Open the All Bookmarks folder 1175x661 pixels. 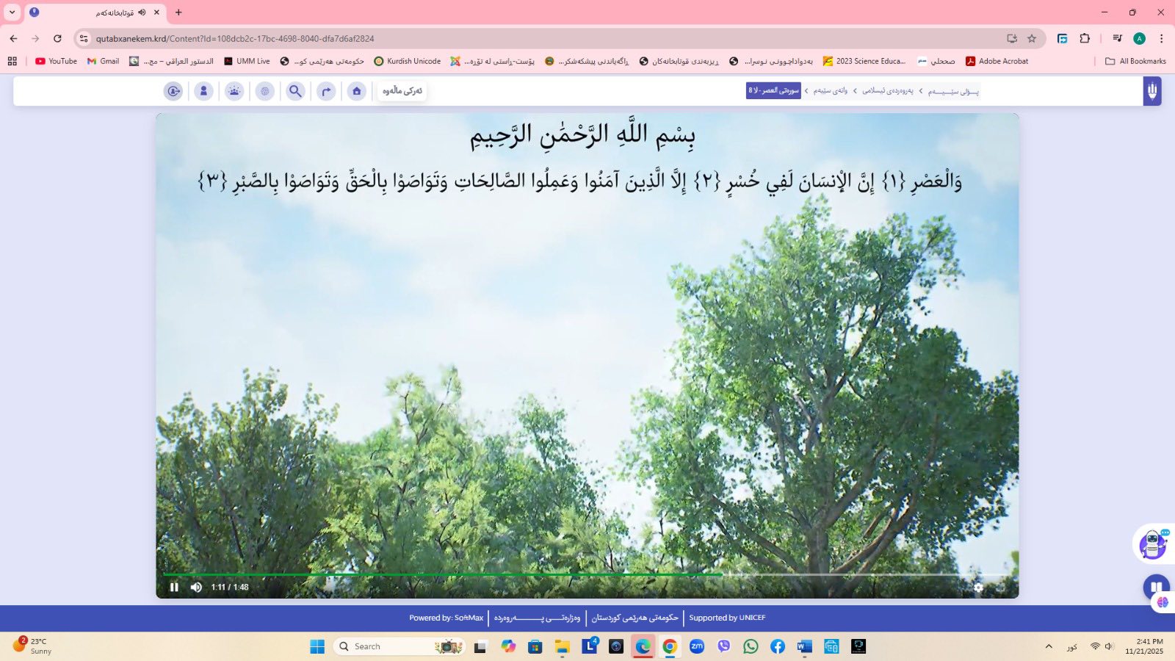(1135, 61)
